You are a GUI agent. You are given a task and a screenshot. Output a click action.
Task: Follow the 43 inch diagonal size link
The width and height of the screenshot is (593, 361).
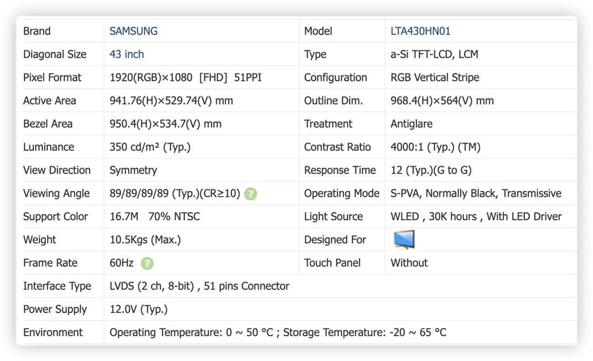coord(127,54)
